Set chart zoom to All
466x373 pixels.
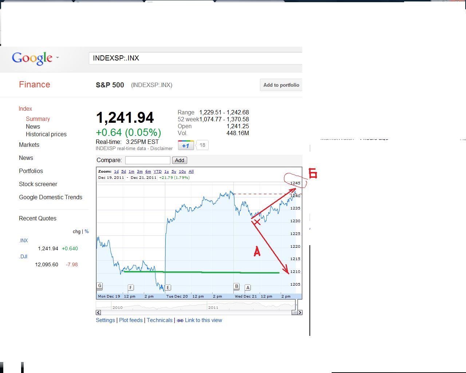click(191, 171)
